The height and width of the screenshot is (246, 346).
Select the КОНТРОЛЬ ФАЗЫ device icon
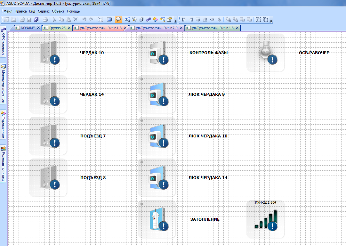pyautogui.click(x=157, y=53)
